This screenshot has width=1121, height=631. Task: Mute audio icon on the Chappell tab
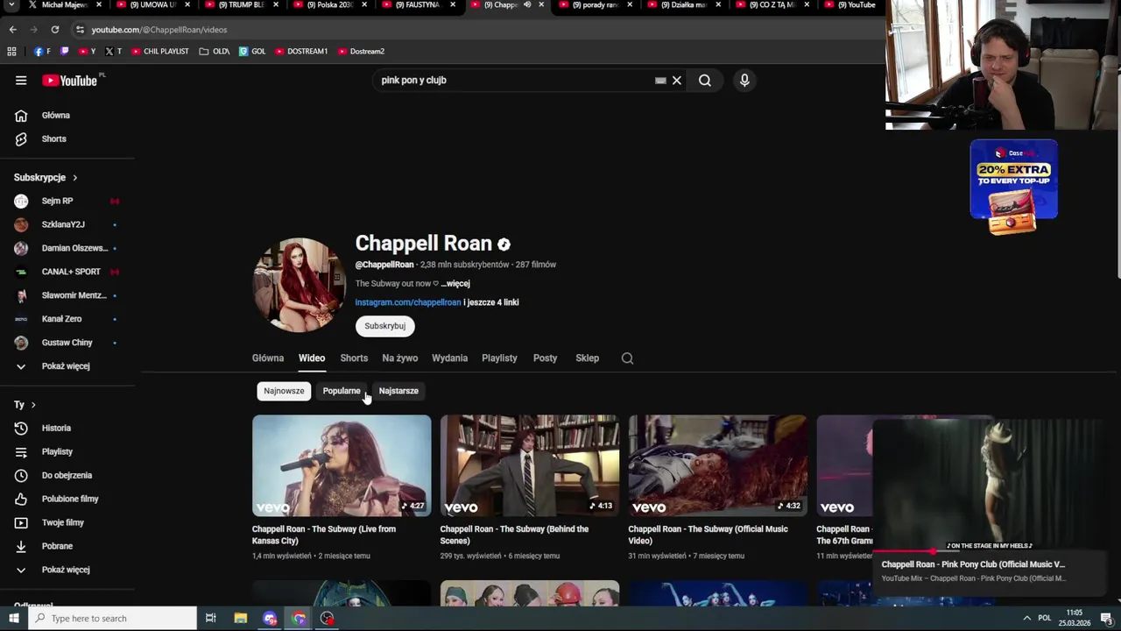pyautogui.click(x=527, y=5)
